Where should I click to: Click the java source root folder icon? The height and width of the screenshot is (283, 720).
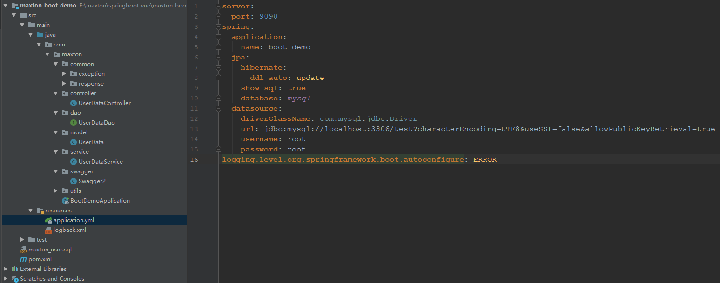(x=40, y=35)
